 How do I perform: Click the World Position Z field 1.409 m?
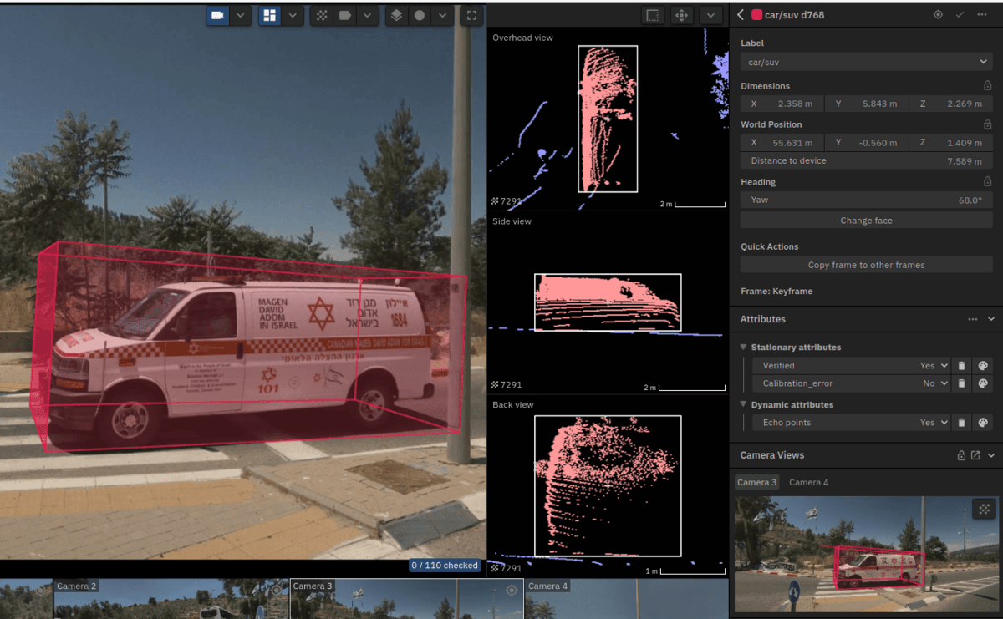coord(951,142)
